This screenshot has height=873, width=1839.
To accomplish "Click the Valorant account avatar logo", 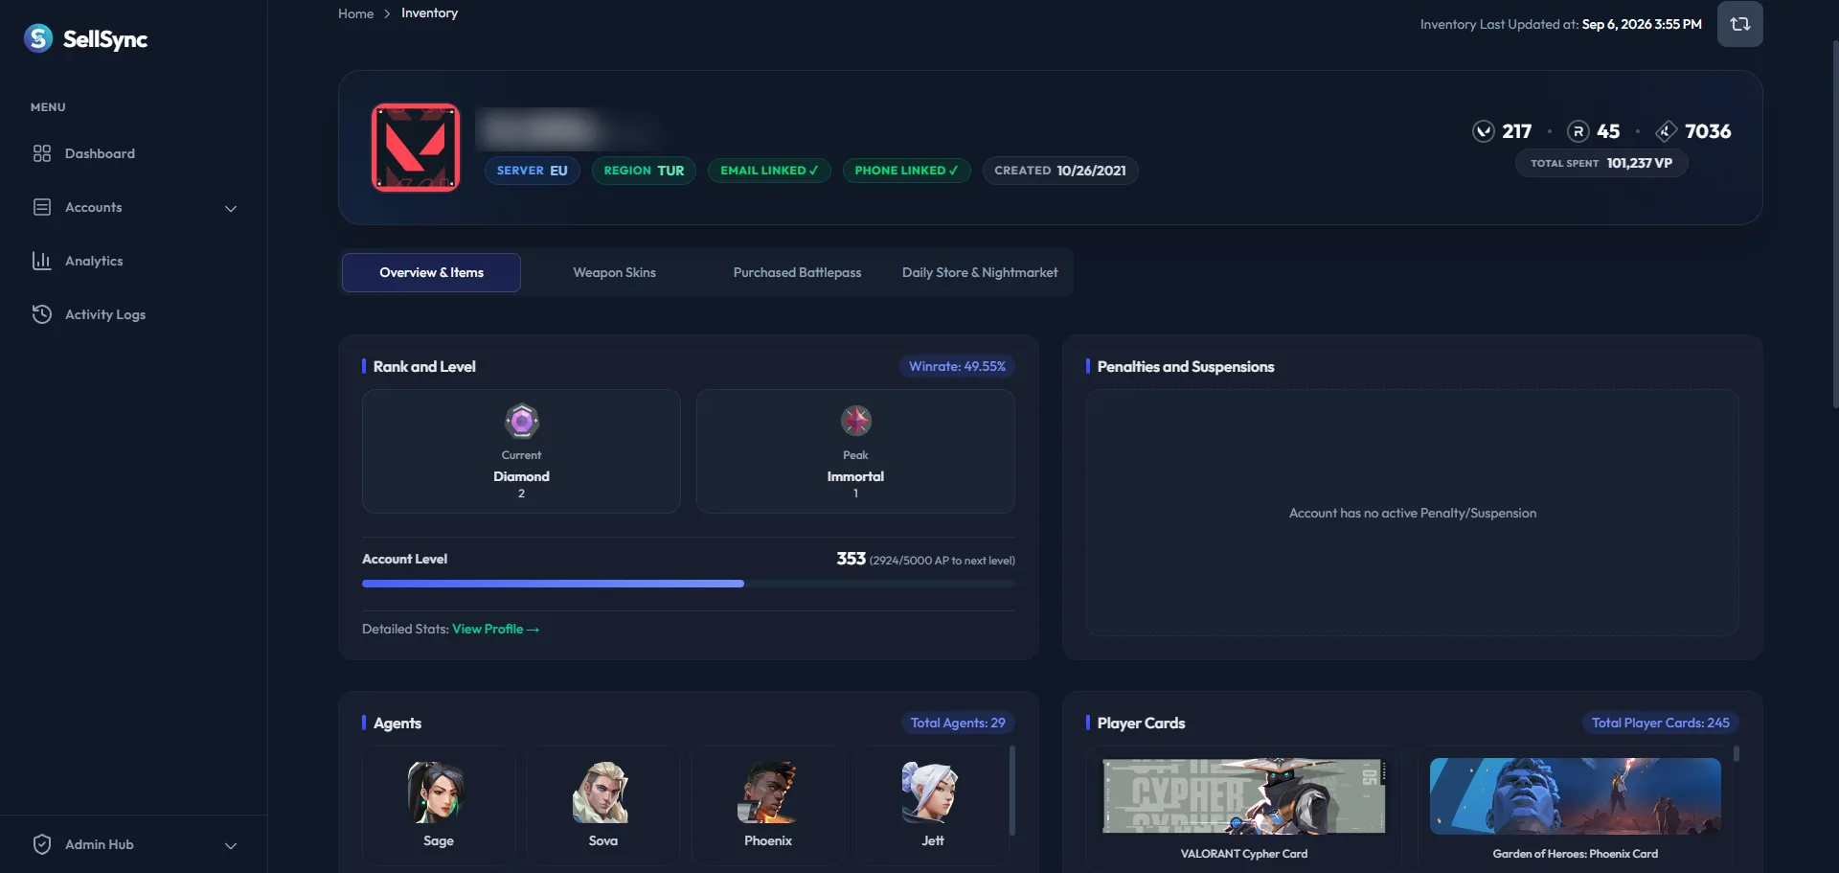I will click(x=416, y=148).
